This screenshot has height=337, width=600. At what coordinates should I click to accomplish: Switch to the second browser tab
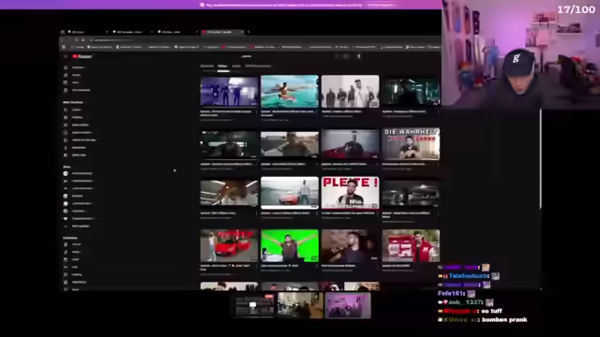(132, 32)
